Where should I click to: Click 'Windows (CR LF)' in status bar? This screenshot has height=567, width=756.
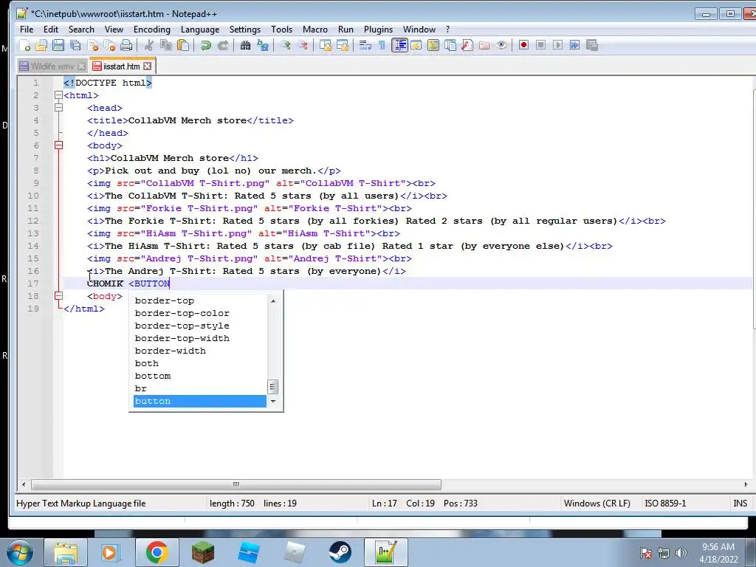597,504
